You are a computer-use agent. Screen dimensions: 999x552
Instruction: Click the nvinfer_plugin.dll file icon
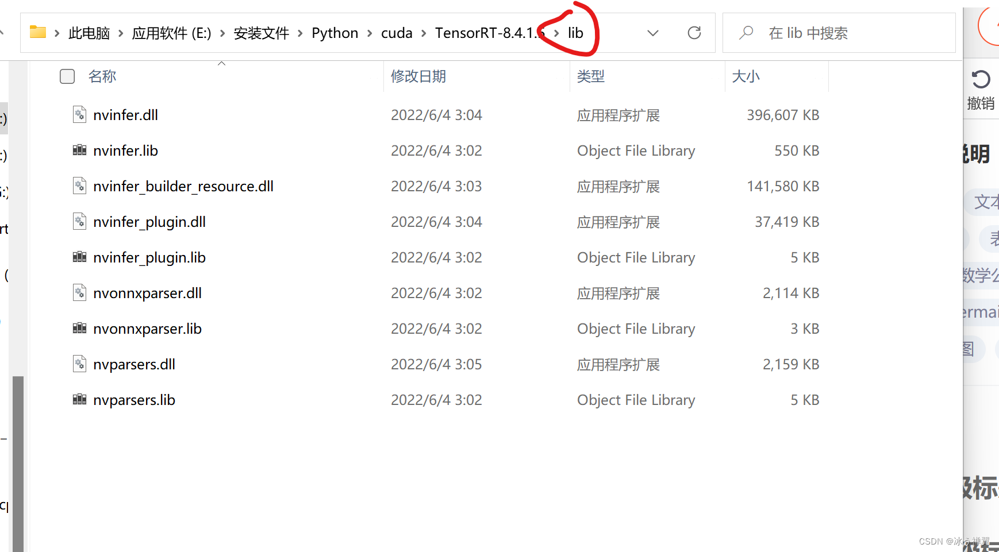pos(79,222)
